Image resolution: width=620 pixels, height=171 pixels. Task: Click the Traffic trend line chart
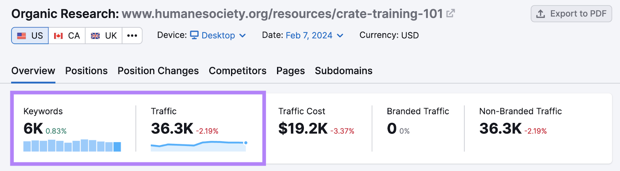(x=198, y=146)
